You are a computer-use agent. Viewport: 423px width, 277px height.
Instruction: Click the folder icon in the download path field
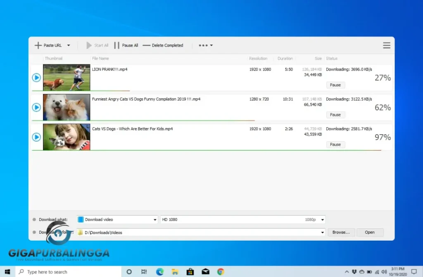80,232
